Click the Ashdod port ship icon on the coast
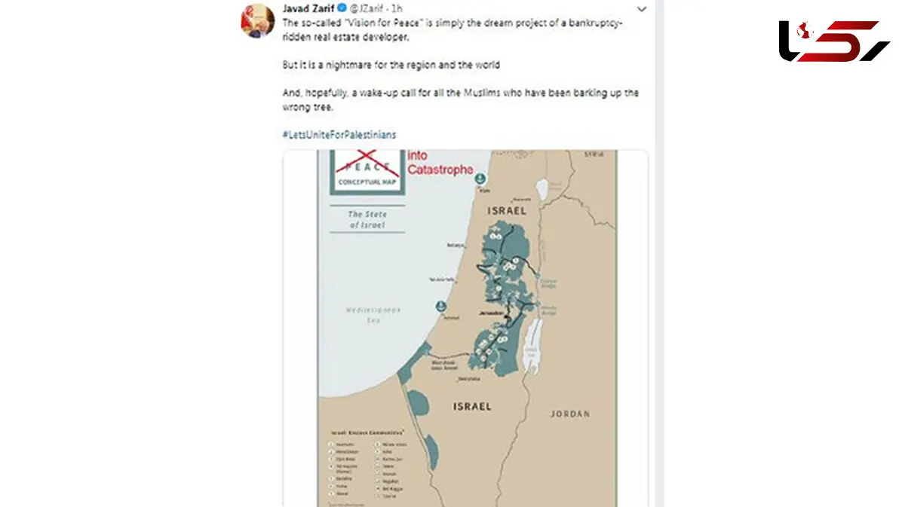Viewport: 905px width, 507px height. click(x=440, y=307)
